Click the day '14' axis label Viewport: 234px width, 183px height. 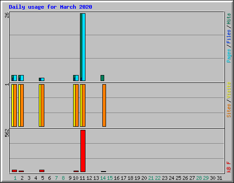(103, 178)
